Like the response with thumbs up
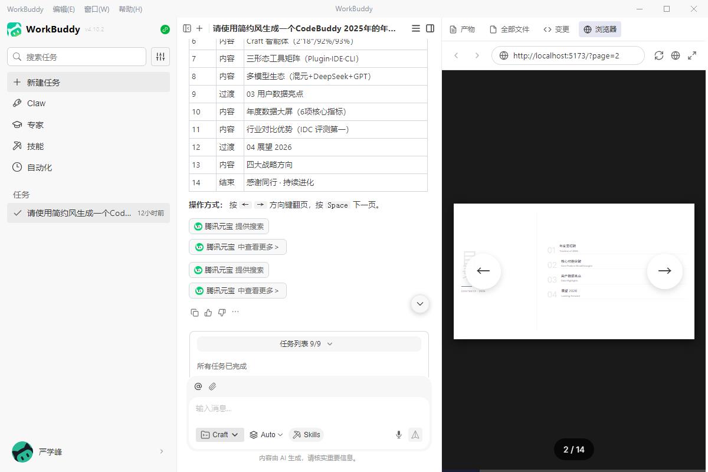Screen dimensions: 708x472 (x=208, y=313)
